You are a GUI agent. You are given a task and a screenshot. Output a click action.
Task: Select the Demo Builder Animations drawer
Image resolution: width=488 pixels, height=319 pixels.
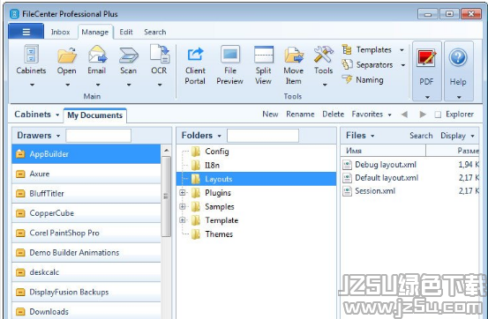click(86, 252)
